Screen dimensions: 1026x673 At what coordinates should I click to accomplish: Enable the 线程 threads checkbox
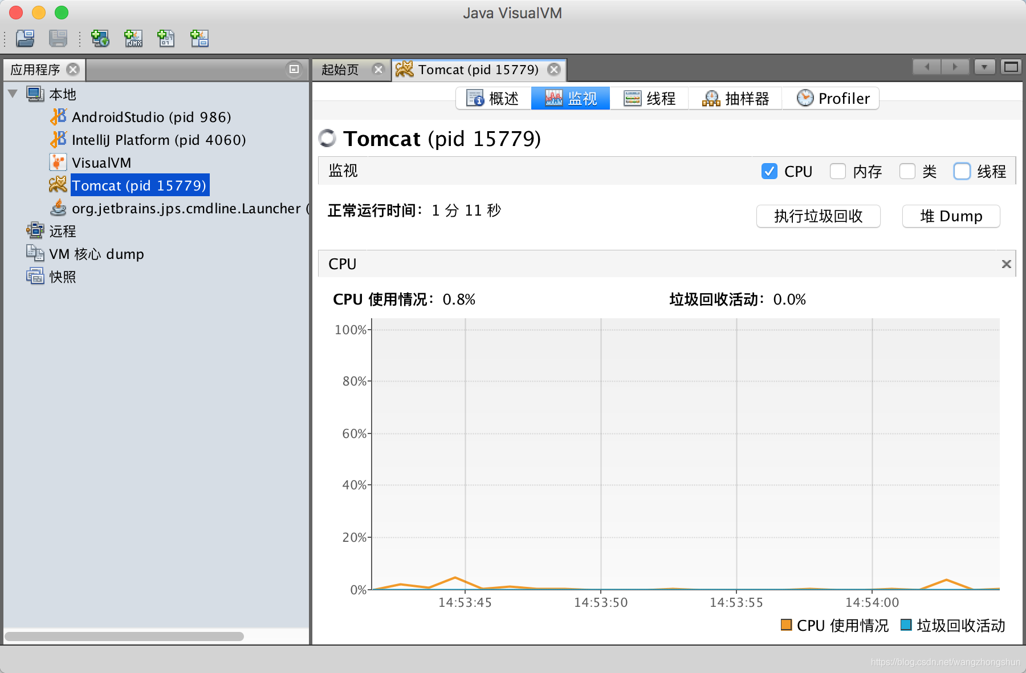[962, 171]
